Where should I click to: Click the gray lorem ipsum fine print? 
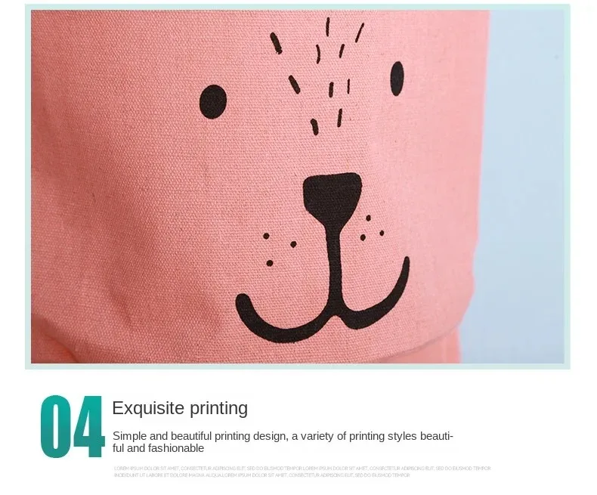coord(302,472)
